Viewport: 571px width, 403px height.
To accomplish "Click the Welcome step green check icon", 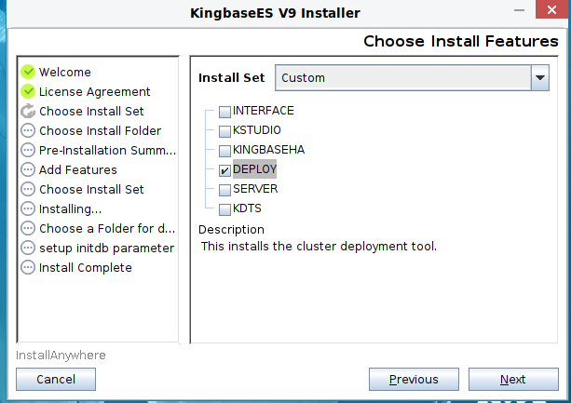I will click(x=28, y=72).
